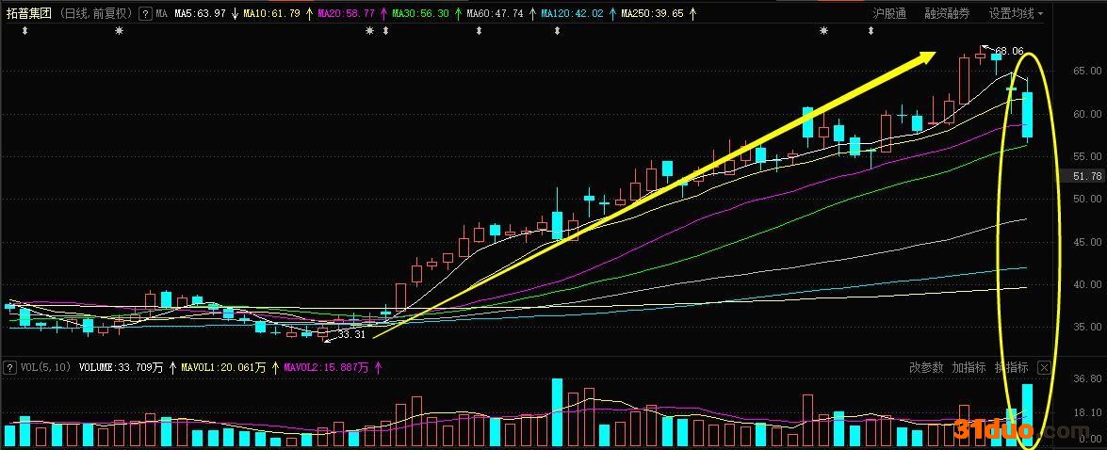
Task: Toggle the green MA30 moving average label
Action: 420,14
